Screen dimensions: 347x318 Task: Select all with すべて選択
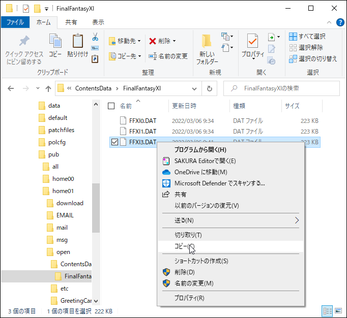(x=307, y=36)
